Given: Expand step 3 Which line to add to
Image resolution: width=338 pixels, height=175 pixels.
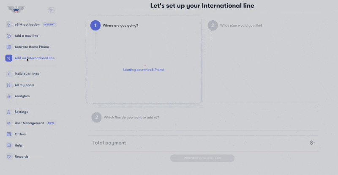Looking at the screenshot, I should 125,118.
